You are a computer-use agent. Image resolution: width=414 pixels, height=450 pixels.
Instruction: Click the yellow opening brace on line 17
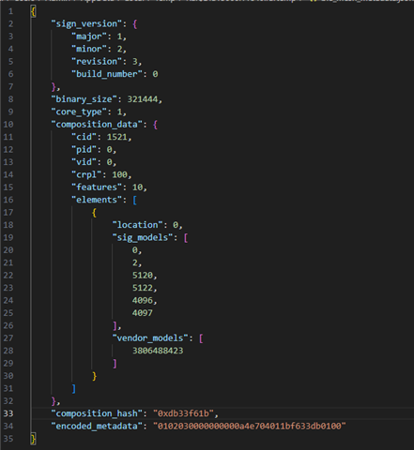click(94, 213)
